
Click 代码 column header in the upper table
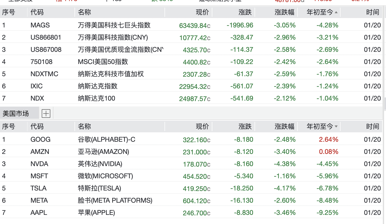tap(37, 12)
